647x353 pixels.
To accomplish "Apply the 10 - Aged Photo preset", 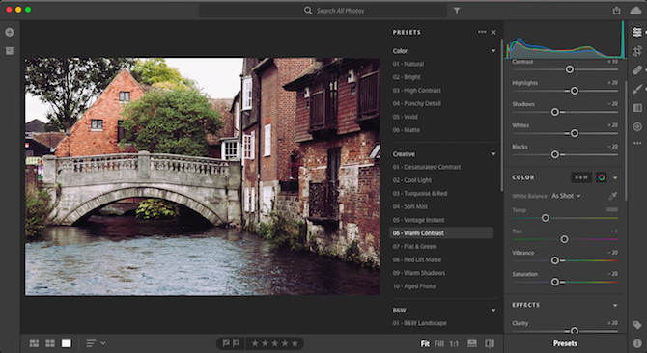I will point(414,285).
